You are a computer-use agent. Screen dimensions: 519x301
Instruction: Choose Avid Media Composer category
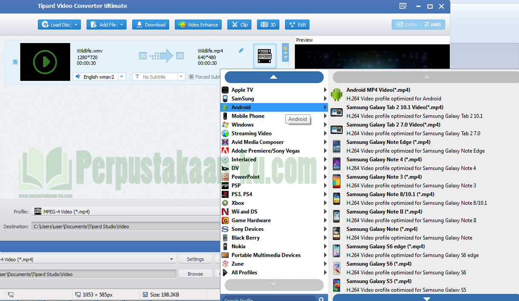(x=274, y=142)
